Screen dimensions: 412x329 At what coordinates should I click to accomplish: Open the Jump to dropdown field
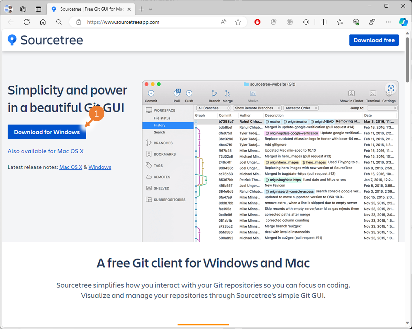[x=382, y=108]
